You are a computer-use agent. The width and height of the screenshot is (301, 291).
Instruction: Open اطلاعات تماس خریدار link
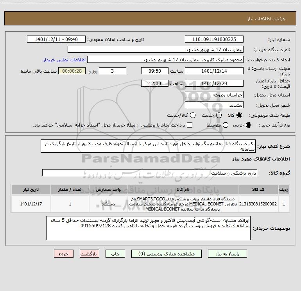[x=64, y=60]
